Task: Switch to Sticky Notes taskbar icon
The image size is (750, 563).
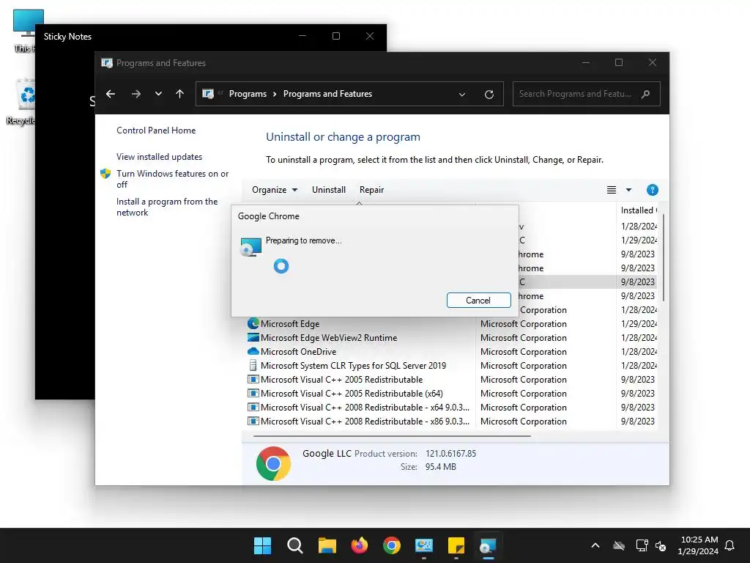Action: (456, 545)
